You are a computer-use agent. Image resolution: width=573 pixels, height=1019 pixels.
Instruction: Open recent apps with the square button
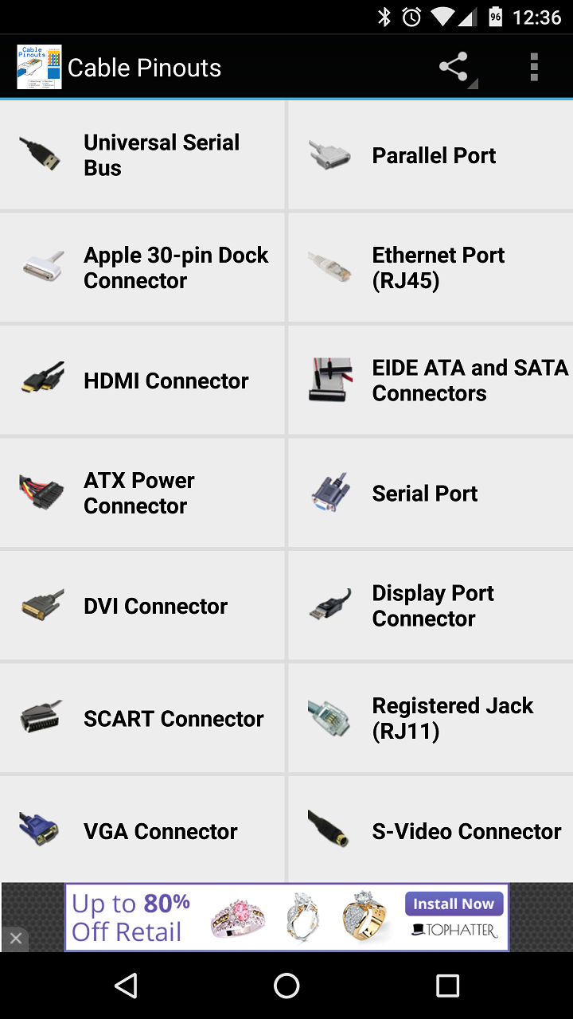[447, 986]
